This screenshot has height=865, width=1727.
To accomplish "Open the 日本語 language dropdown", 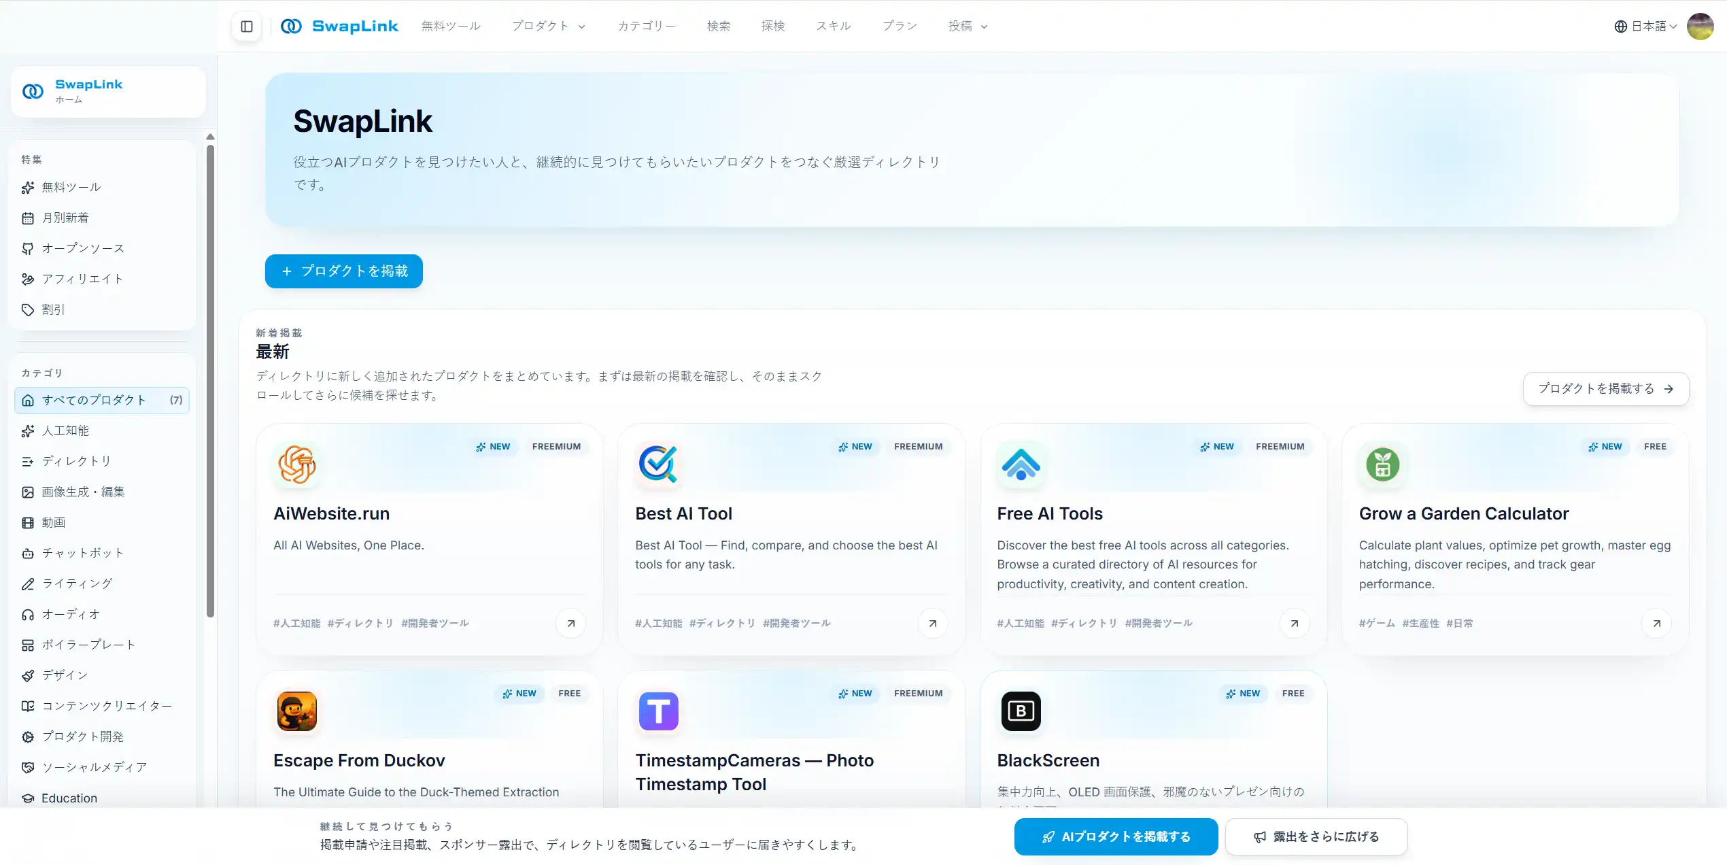I will tap(1645, 27).
